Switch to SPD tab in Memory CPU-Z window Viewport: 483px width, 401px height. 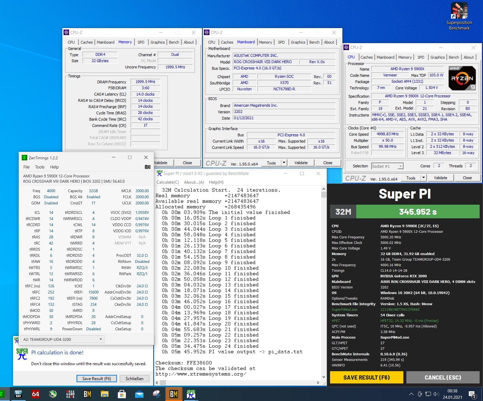(141, 42)
